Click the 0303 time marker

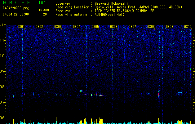pyautogui.click(x=58, y=27)
